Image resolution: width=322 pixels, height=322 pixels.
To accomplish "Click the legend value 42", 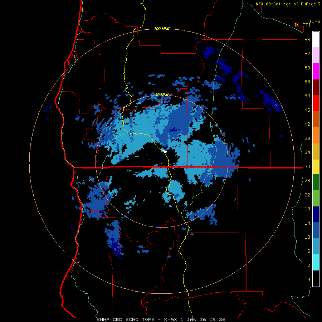I will pyautogui.click(x=307, y=124).
